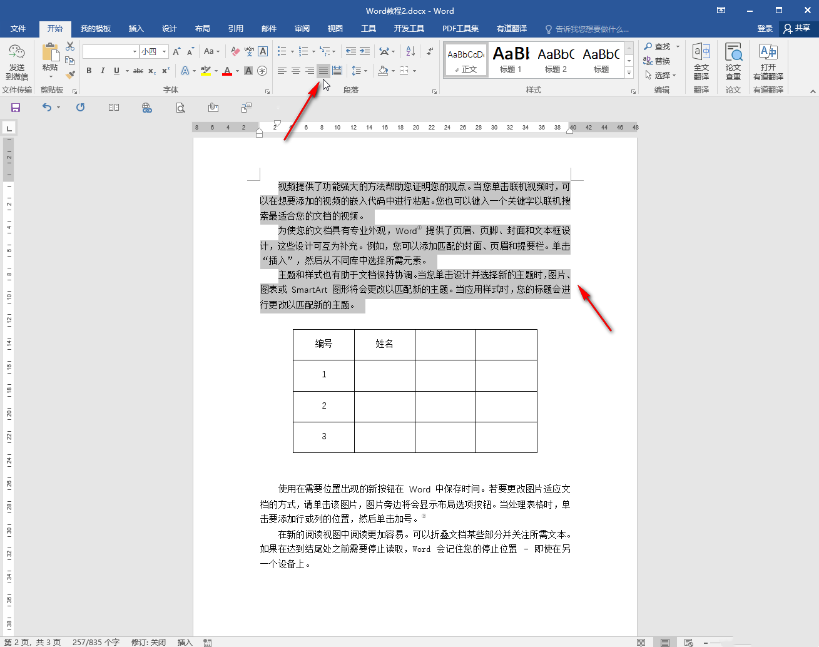This screenshot has width=819, height=647.
Task: Toggle strikethrough abc formatting
Action: pyautogui.click(x=138, y=71)
